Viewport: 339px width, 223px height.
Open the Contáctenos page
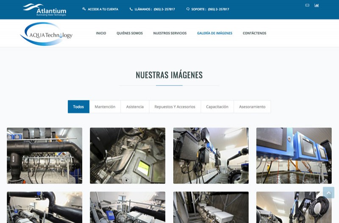pos(255,33)
